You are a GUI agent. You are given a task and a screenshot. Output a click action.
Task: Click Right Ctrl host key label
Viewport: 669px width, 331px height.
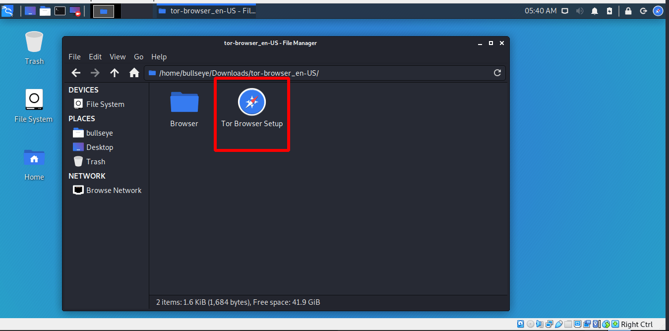pyautogui.click(x=637, y=325)
